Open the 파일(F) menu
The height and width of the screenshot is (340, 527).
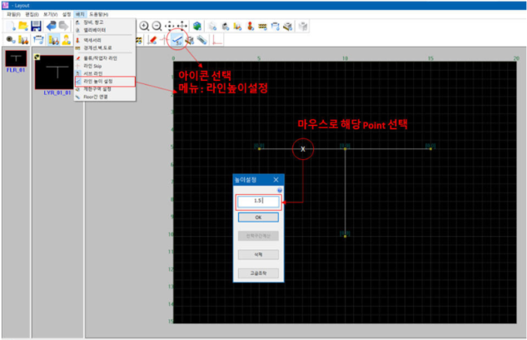click(x=12, y=14)
